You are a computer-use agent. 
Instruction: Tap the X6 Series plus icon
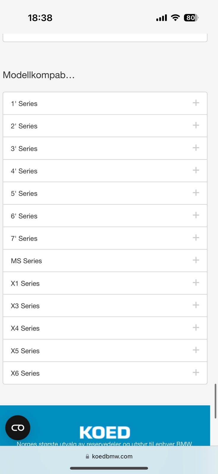(x=196, y=372)
